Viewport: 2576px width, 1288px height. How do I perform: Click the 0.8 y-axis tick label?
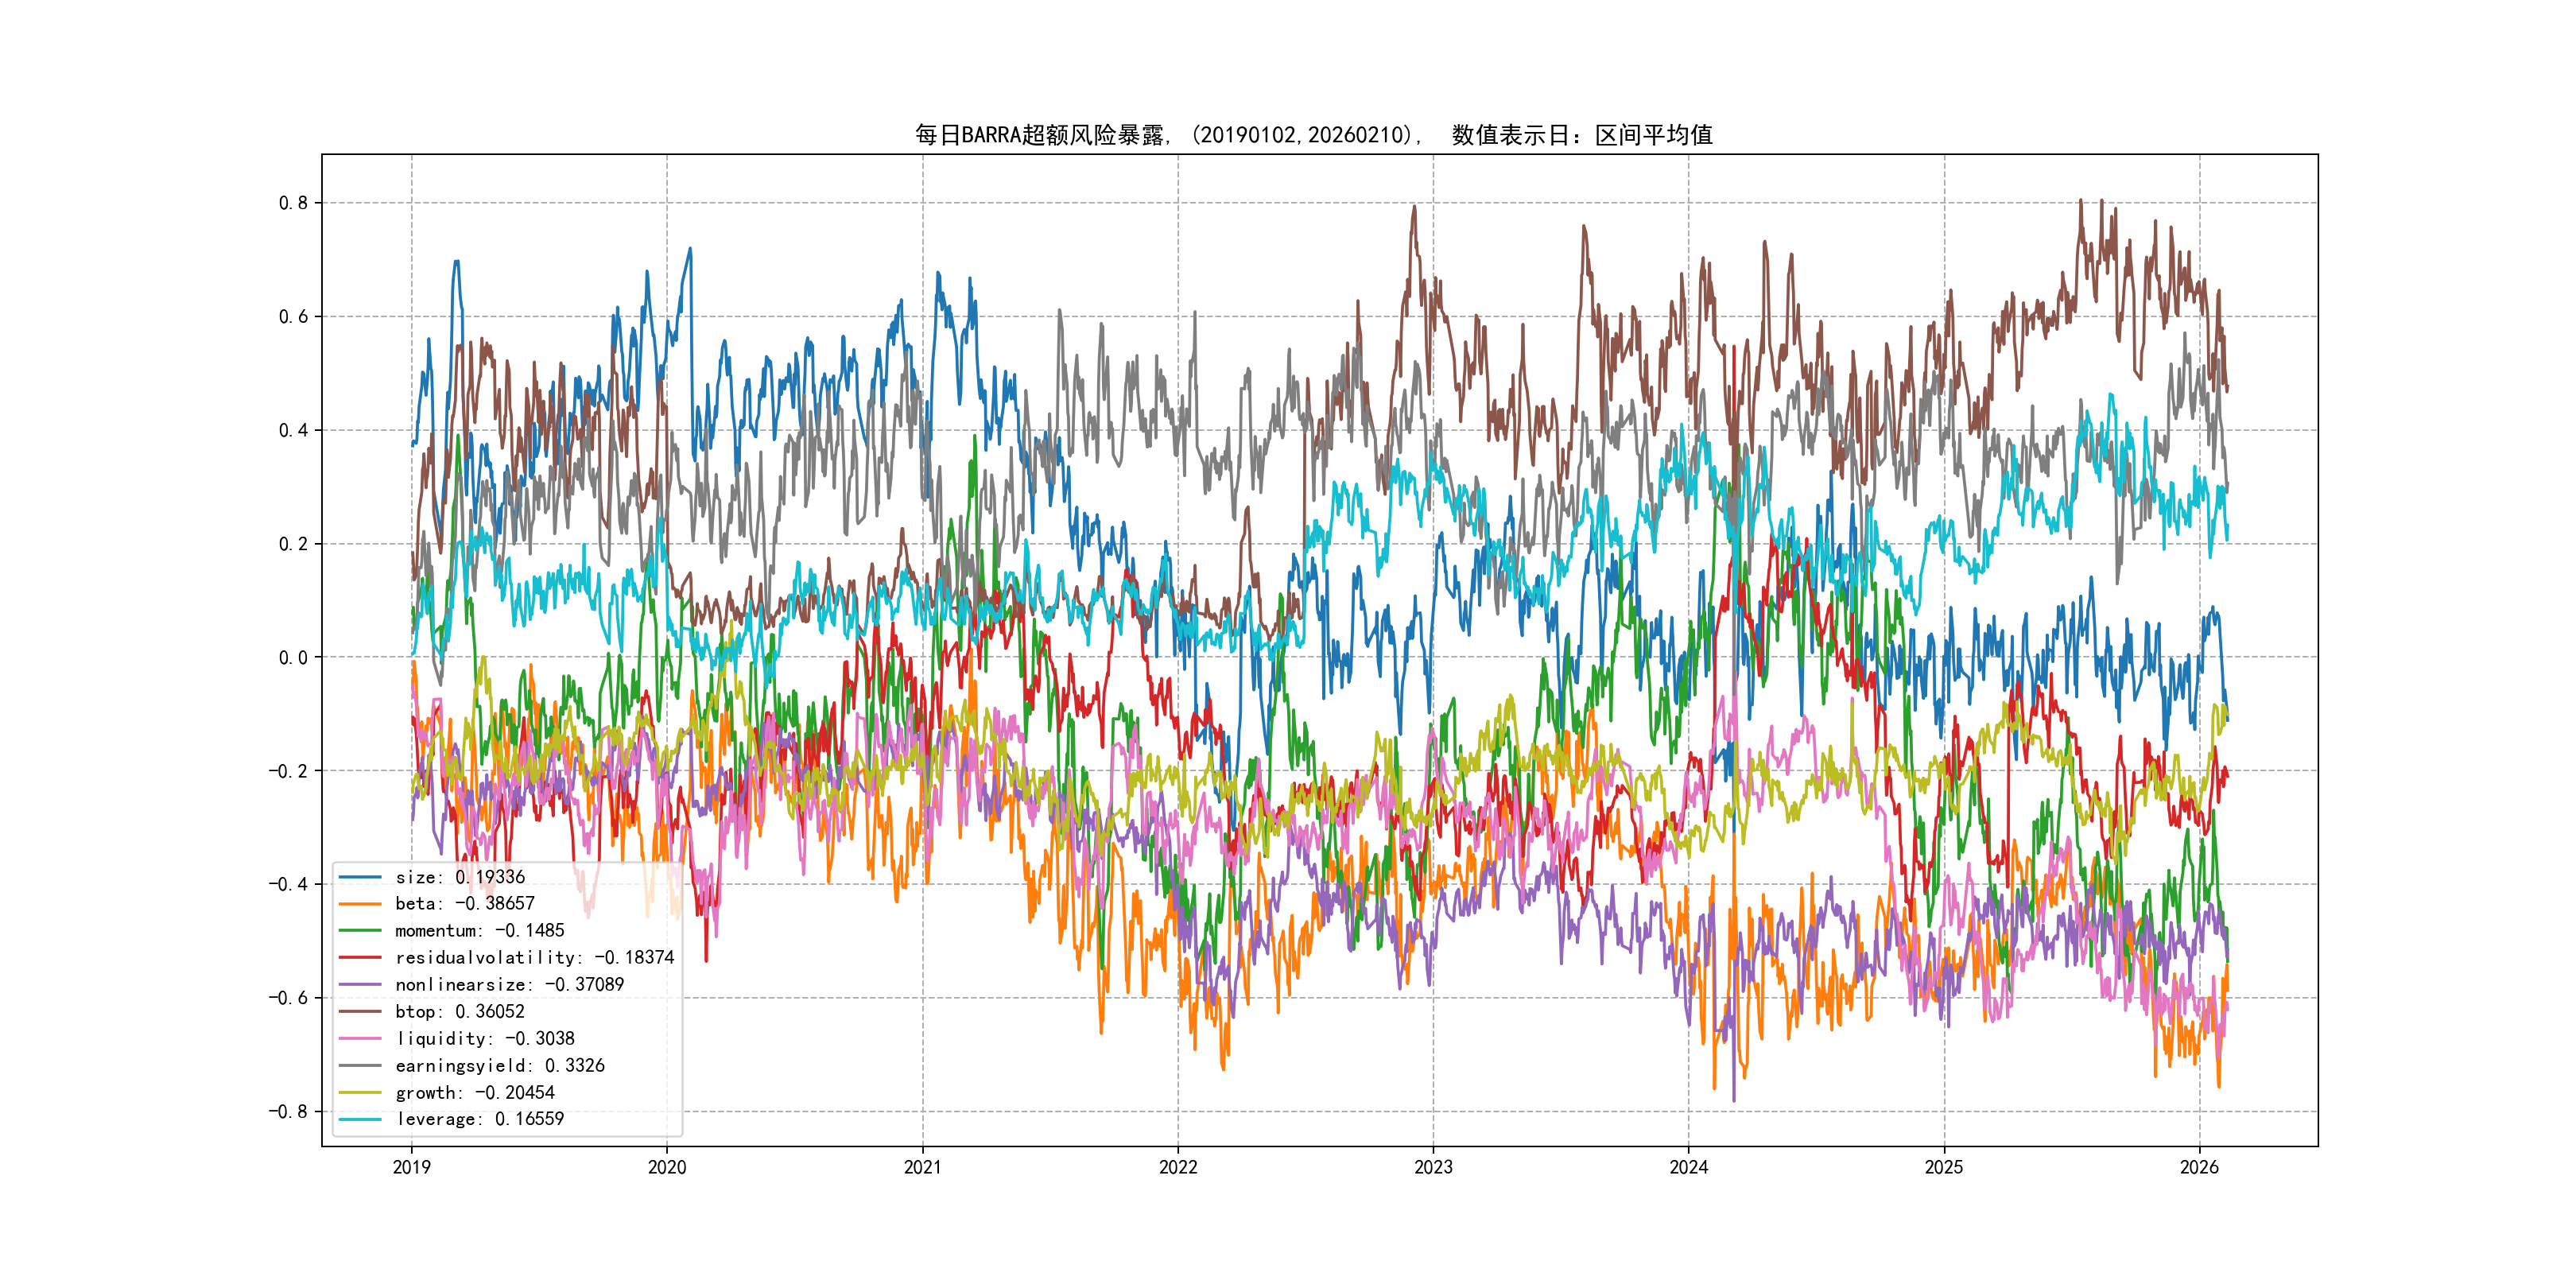[293, 203]
